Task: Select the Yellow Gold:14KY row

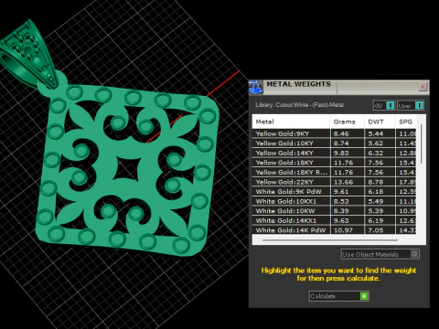Action: (x=334, y=153)
